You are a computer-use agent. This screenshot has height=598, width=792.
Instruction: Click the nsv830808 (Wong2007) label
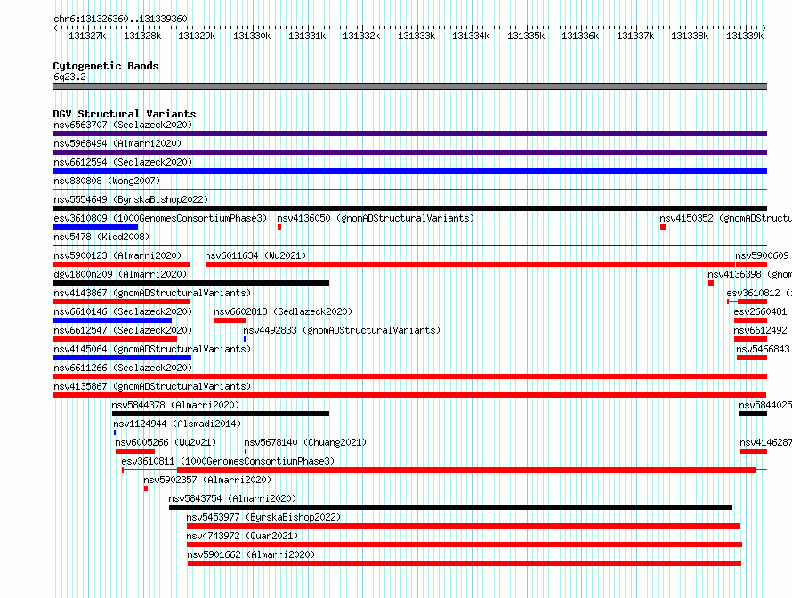point(107,181)
